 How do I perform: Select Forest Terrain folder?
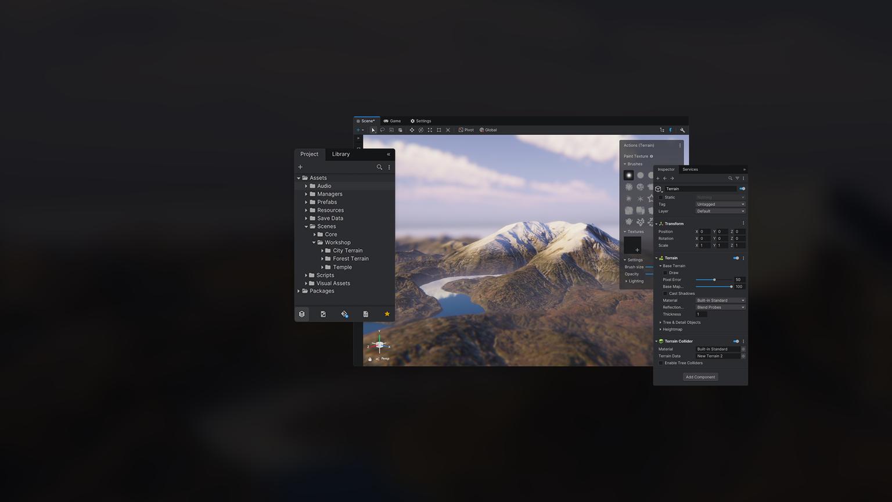351,259
